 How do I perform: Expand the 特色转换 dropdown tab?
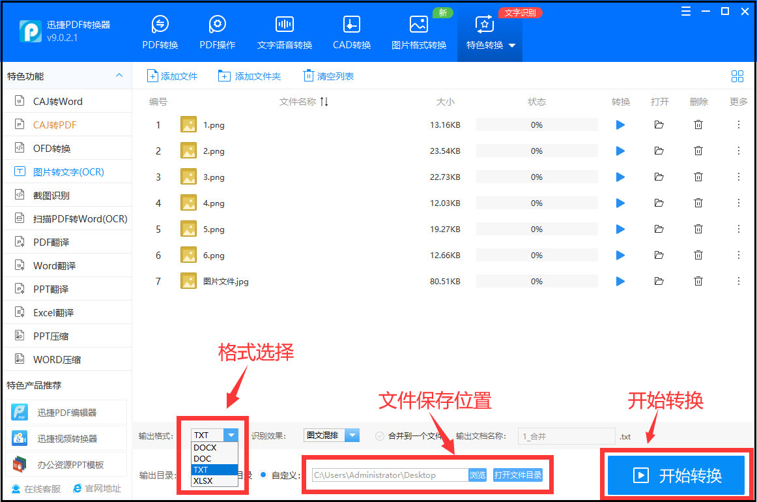click(490, 33)
